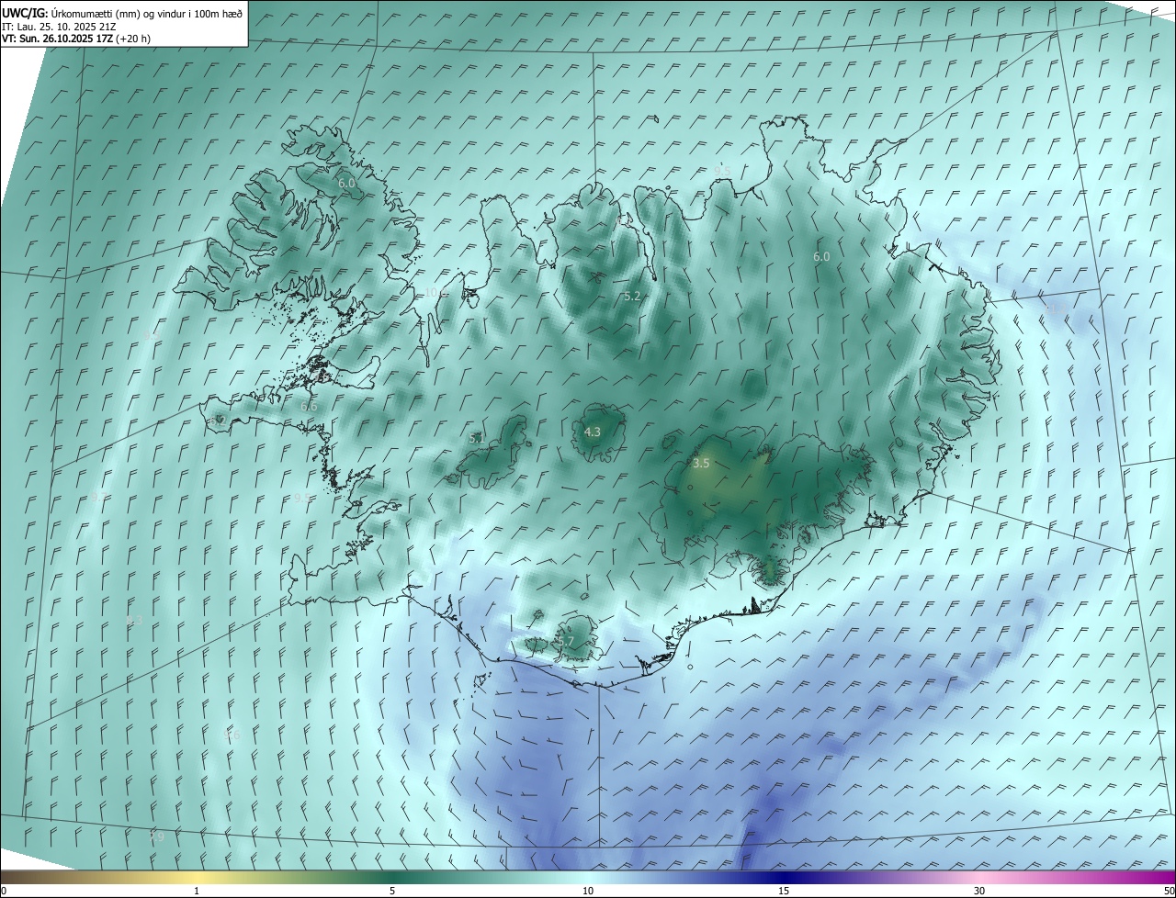Image resolution: width=1176 pixels, height=898 pixels.
Task: Click the color scale tick label "0"
Action: tap(4, 892)
